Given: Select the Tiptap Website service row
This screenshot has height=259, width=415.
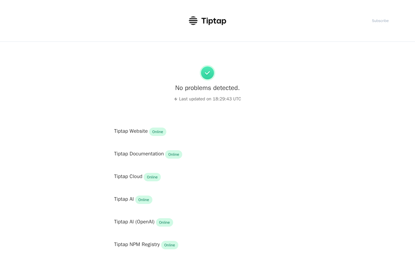Looking at the screenshot, I should tap(131, 131).
